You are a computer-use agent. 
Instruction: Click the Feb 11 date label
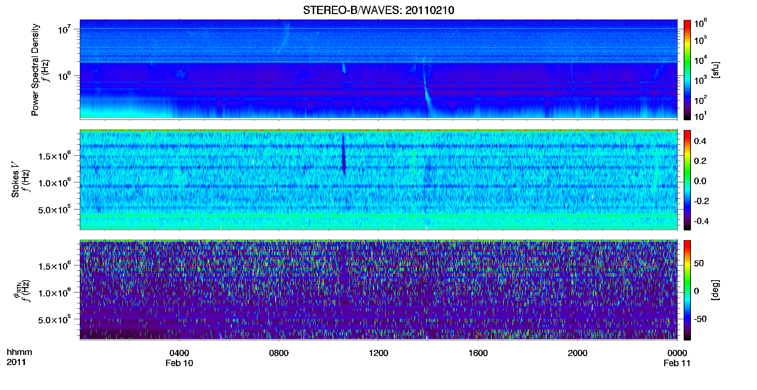(x=677, y=363)
